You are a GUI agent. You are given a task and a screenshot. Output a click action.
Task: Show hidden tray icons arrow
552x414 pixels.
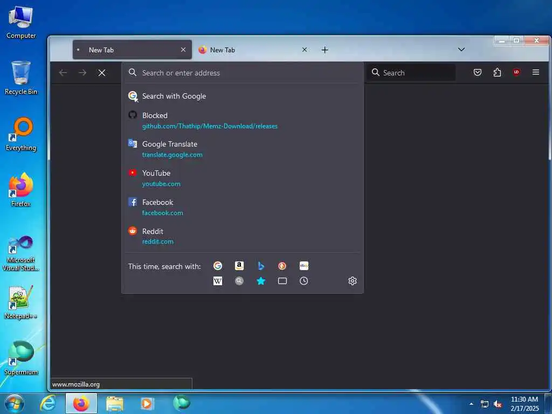pyautogui.click(x=471, y=404)
